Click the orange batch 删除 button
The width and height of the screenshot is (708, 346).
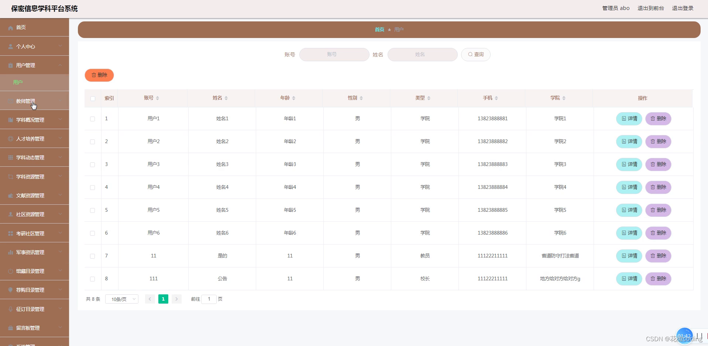point(99,75)
